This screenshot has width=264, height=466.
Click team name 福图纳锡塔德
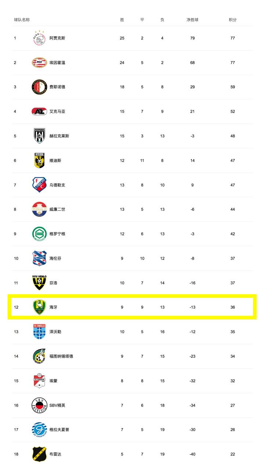pyautogui.click(x=61, y=356)
